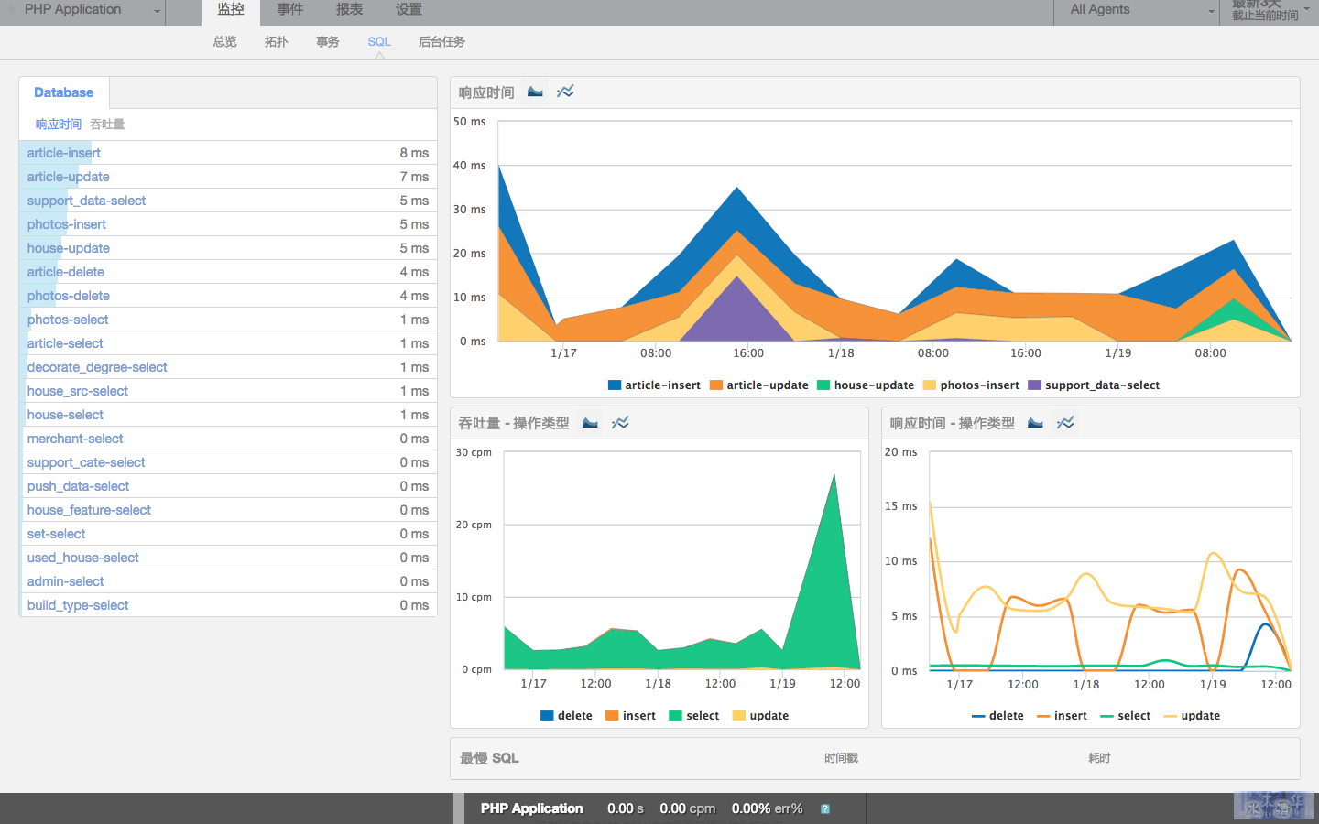Open push_data-select SQL entry
1319x824 pixels.
click(228, 486)
